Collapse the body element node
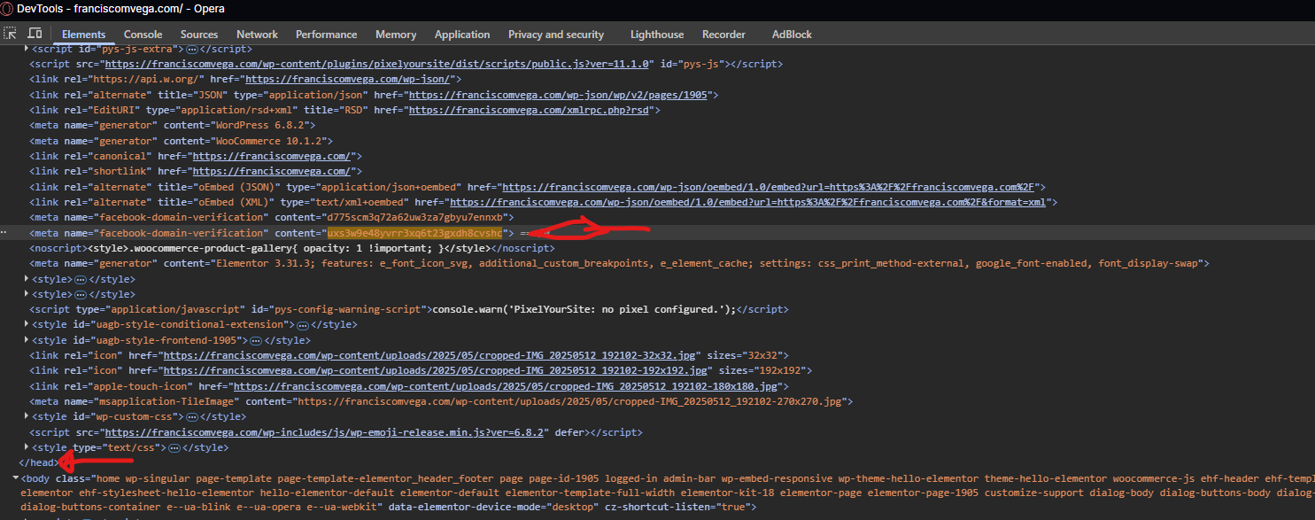The width and height of the screenshot is (1315, 520). pos(16,478)
